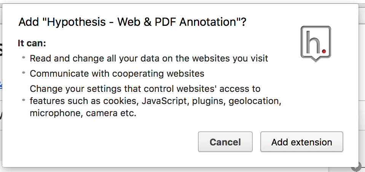Click bullet beside "Read and change all your data"
The width and height of the screenshot is (365, 172).
click(x=24, y=57)
